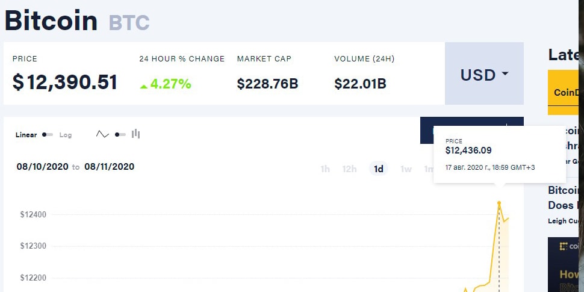This screenshot has height=292, width=584.
Task: Select the Linear scale label
Action: click(26, 135)
